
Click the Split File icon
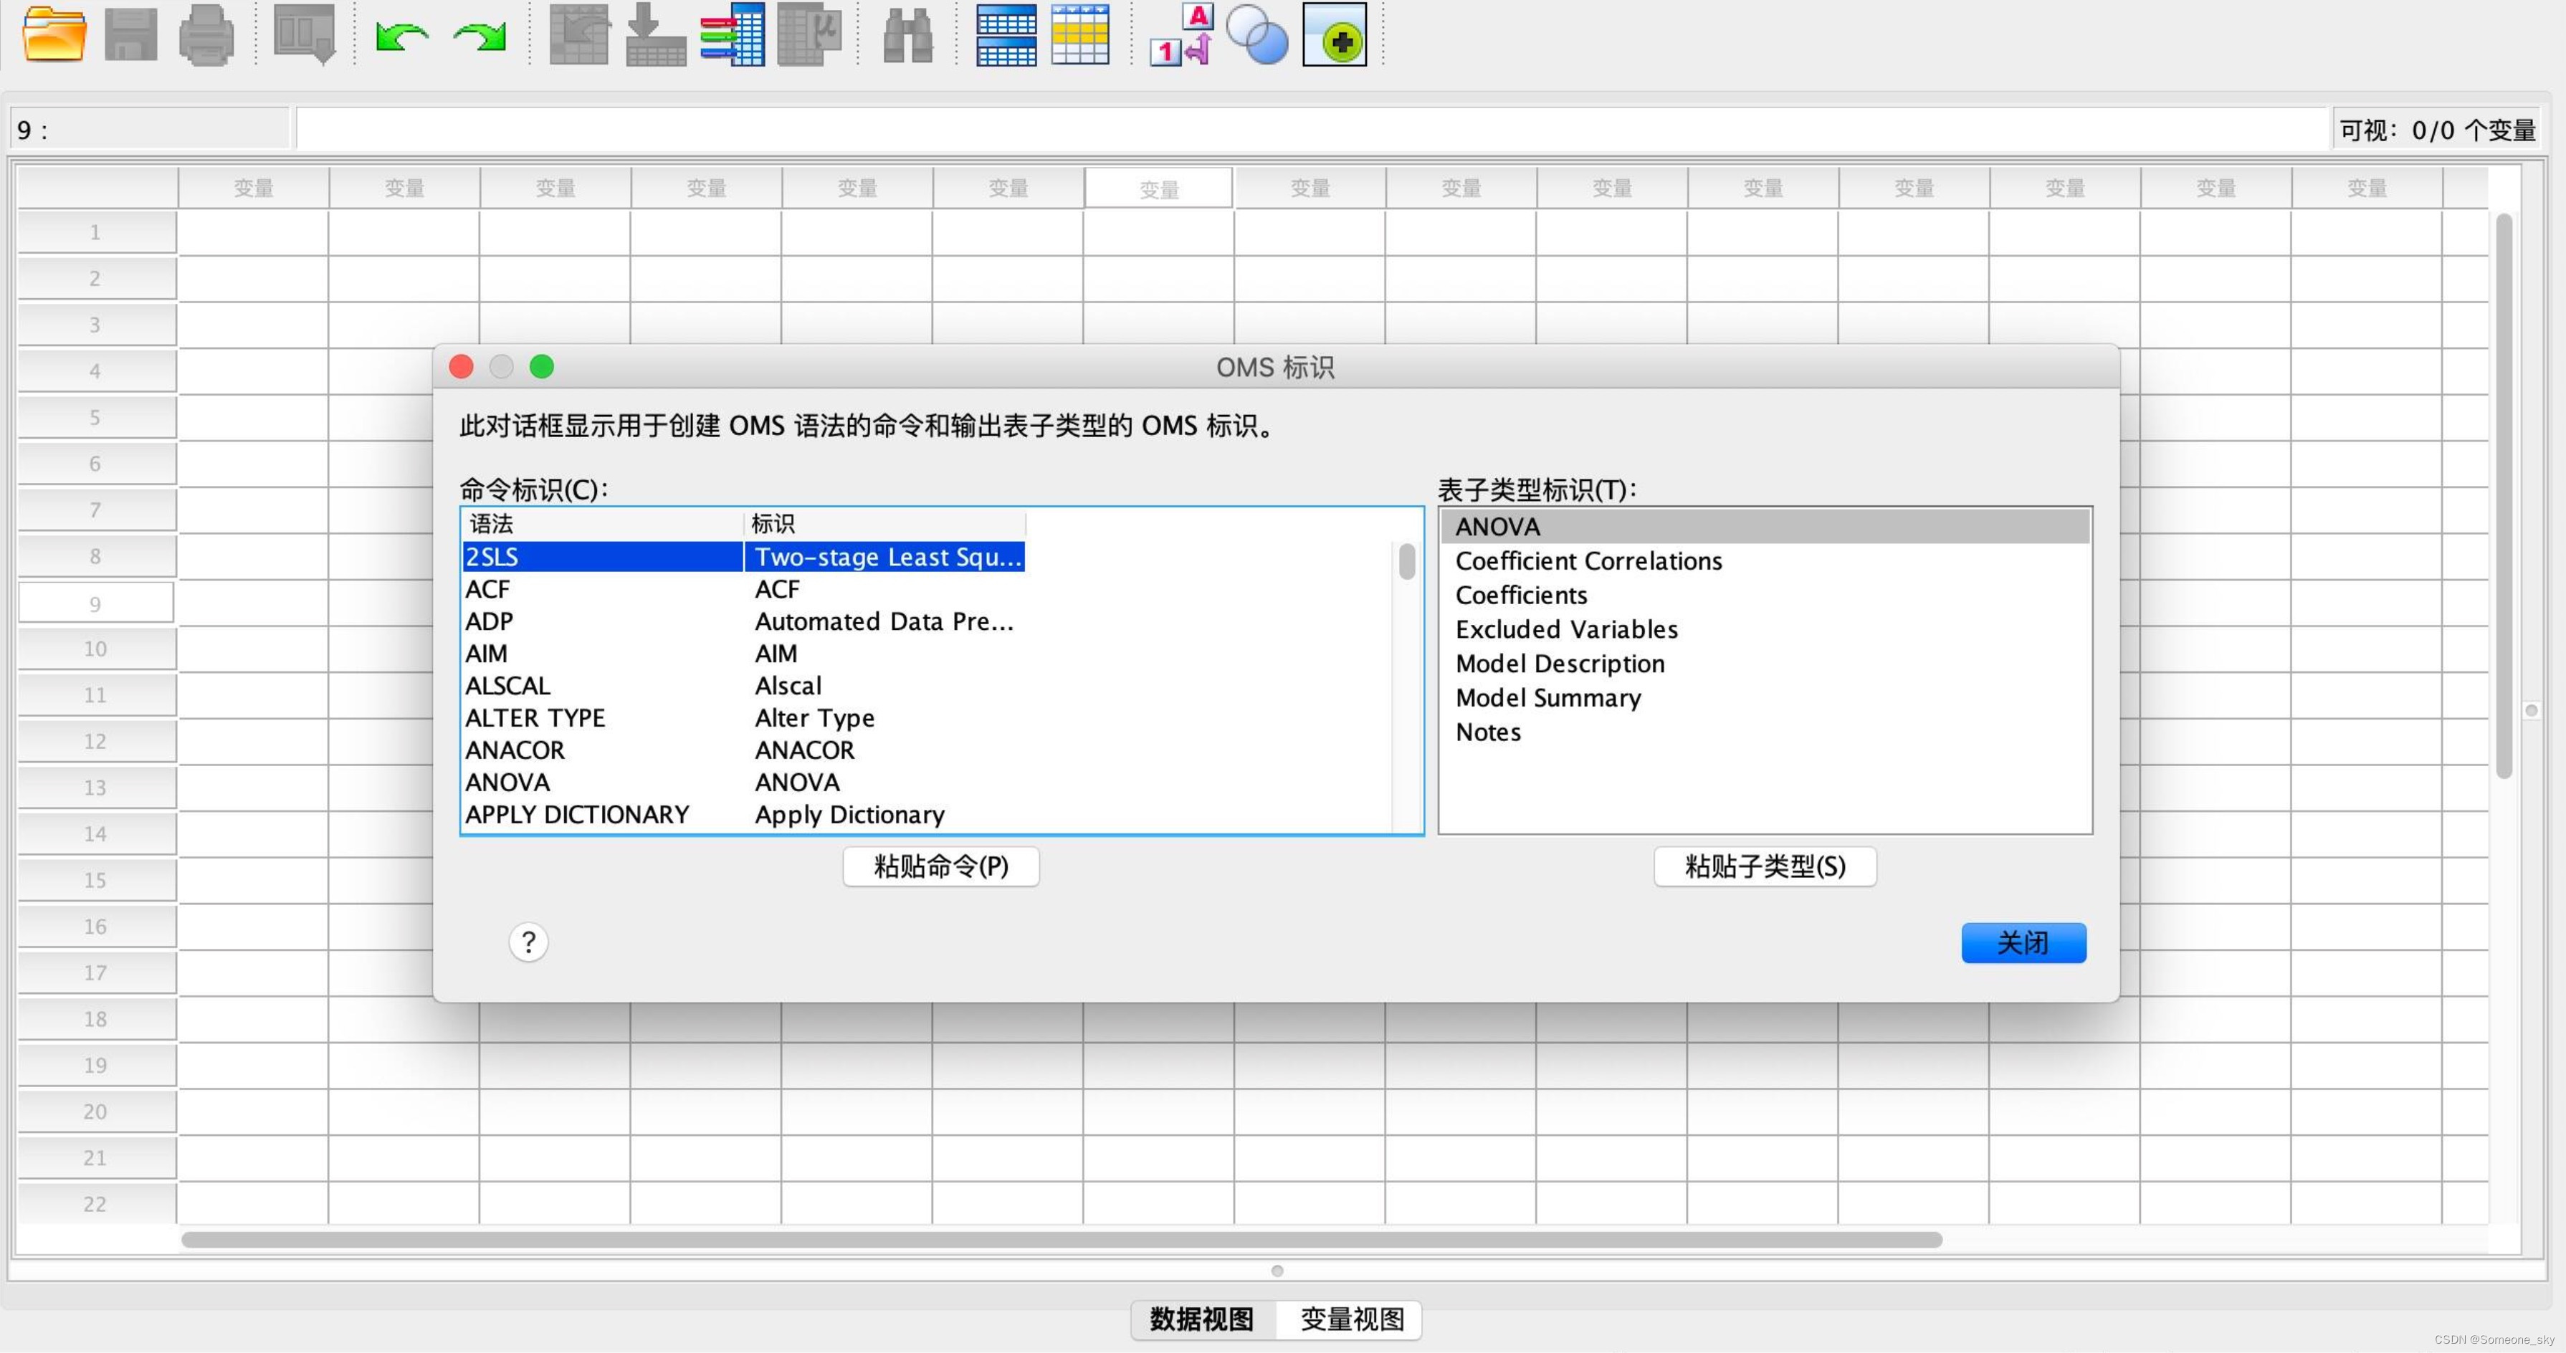point(1006,37)
